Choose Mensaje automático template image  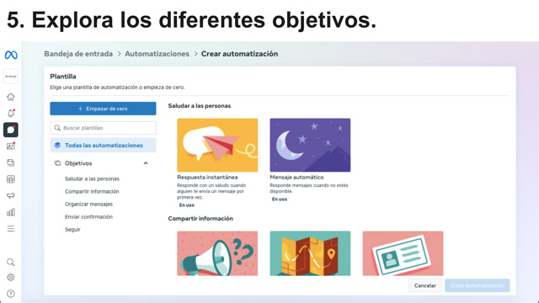pos(310,145)
